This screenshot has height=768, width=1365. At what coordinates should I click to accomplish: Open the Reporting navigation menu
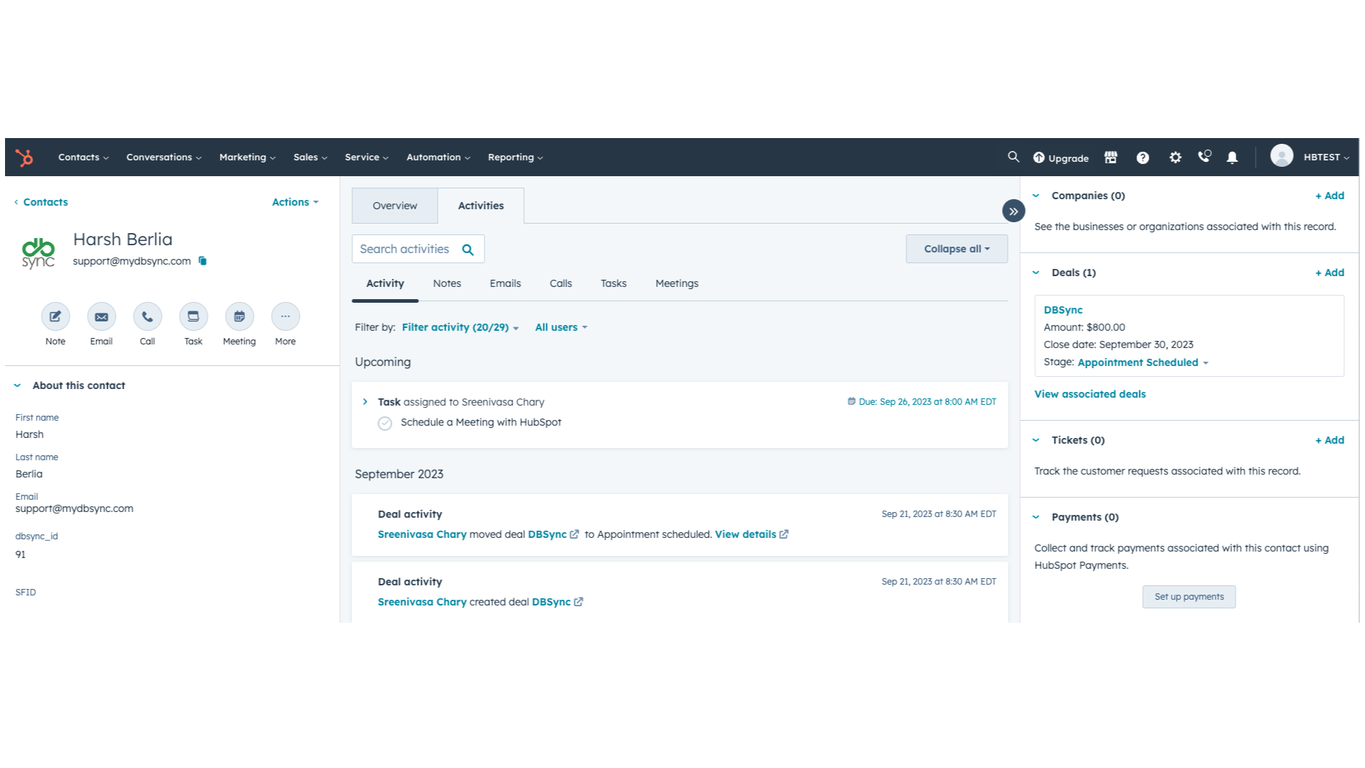coord(515,157)
